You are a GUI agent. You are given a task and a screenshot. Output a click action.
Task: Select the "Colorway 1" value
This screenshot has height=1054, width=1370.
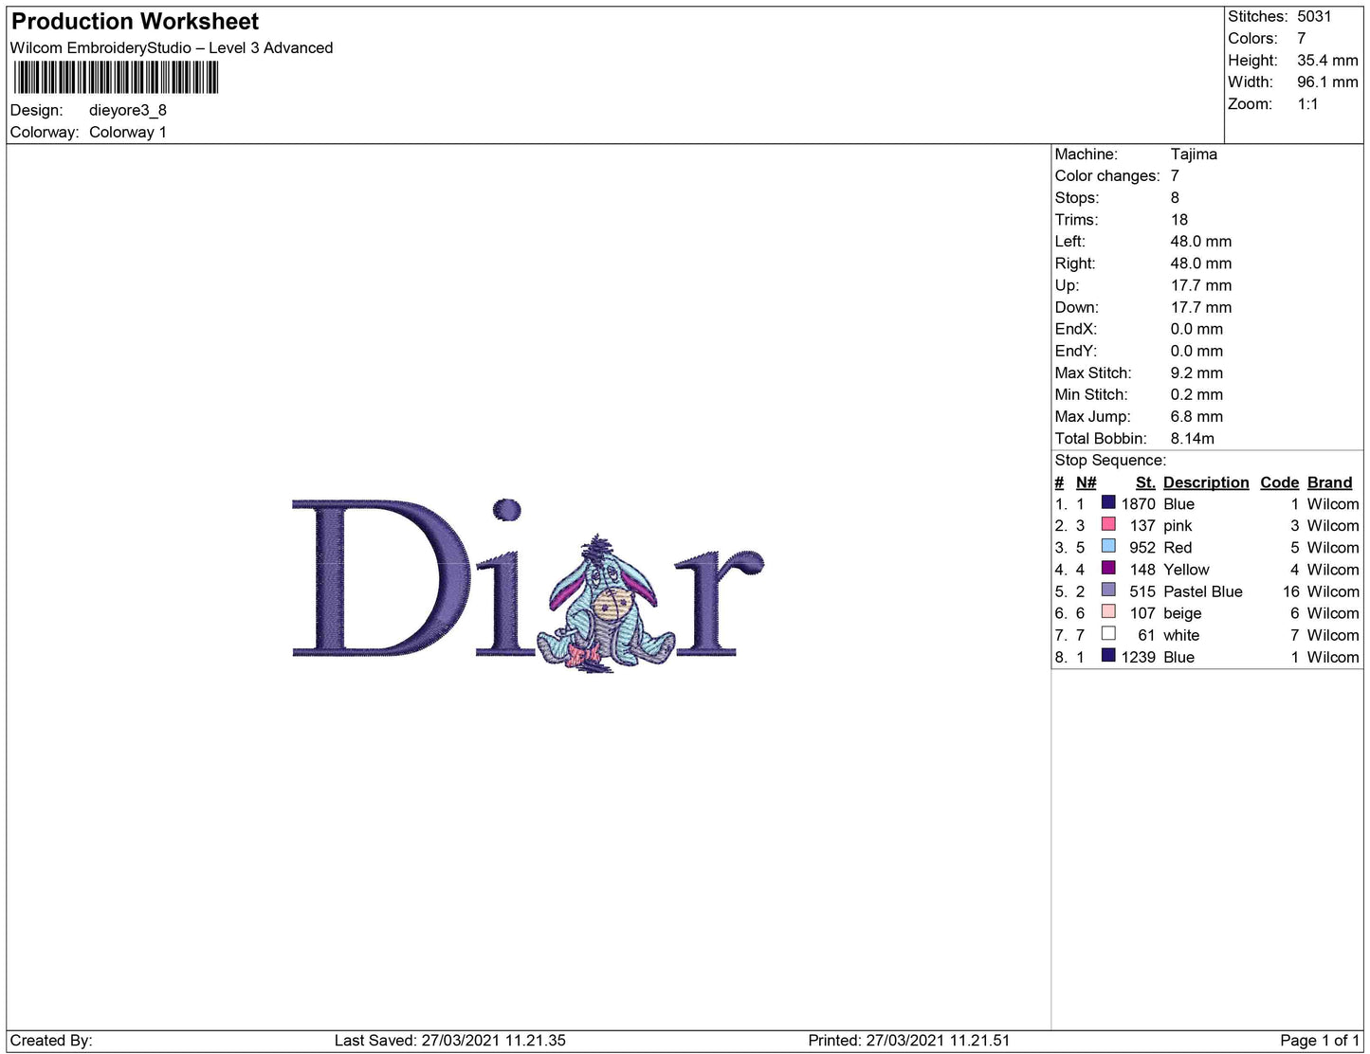tap(128, 133)
